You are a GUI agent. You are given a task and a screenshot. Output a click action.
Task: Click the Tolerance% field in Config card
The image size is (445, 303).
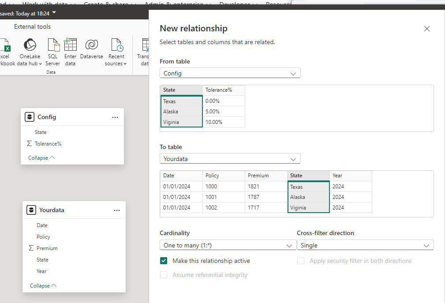pos(48,143)
